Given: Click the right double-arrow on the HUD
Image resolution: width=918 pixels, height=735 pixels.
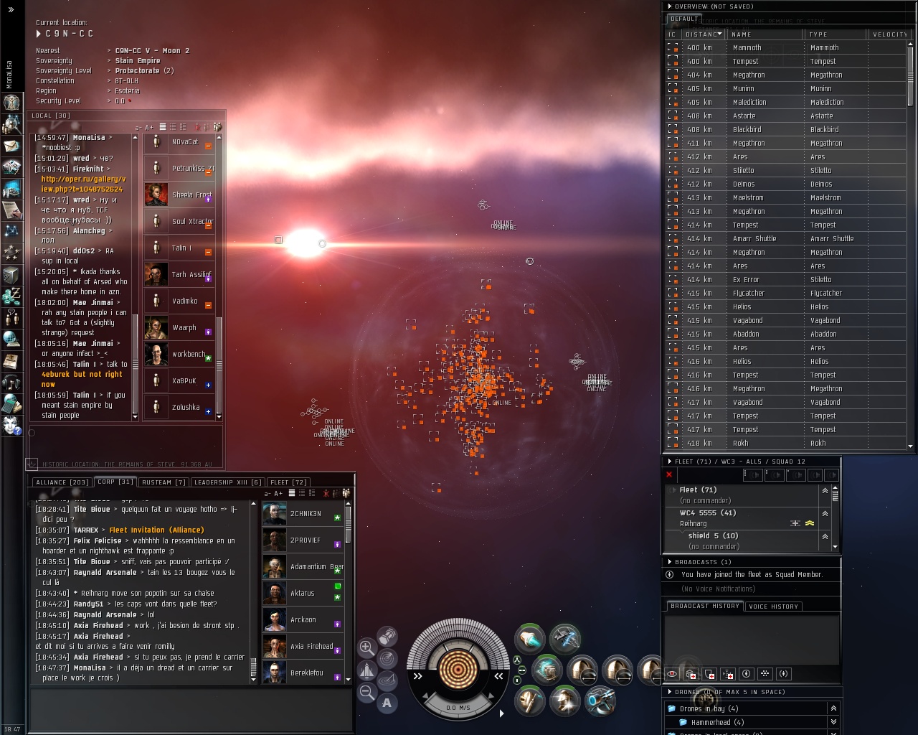Looking at the screenshot, I should point(498,675).
